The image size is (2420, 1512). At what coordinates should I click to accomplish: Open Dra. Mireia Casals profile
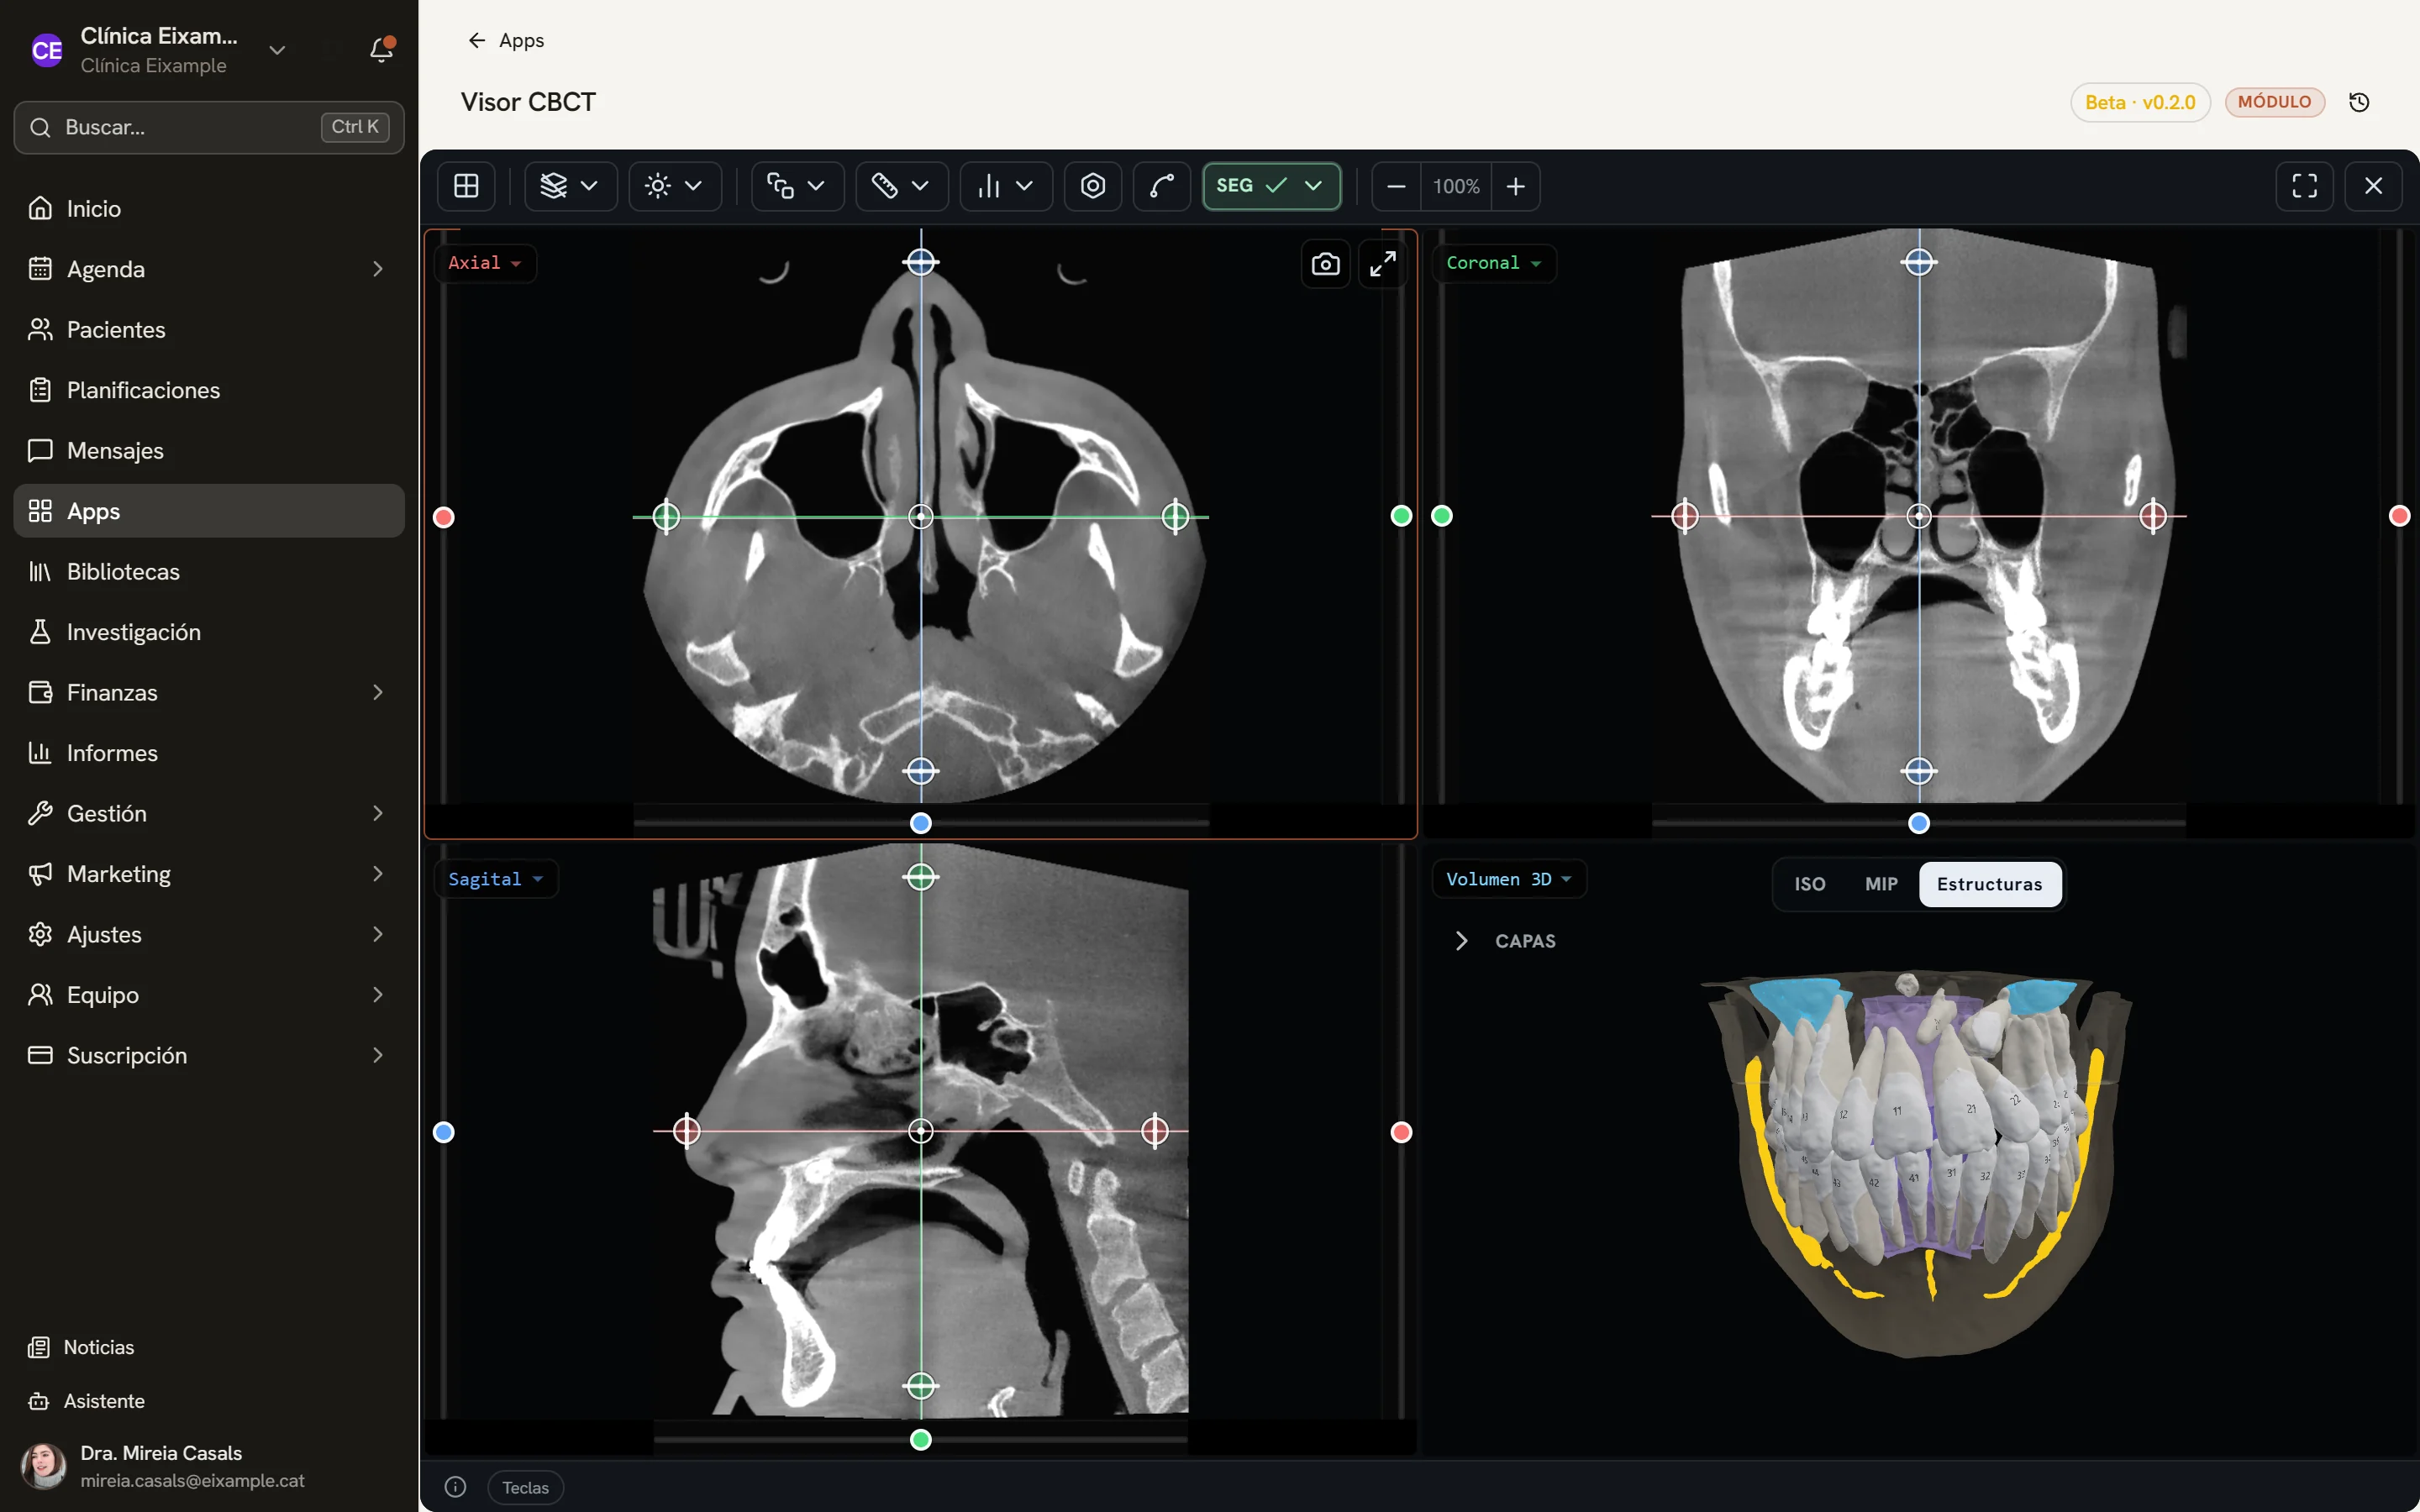(209, 1466)
